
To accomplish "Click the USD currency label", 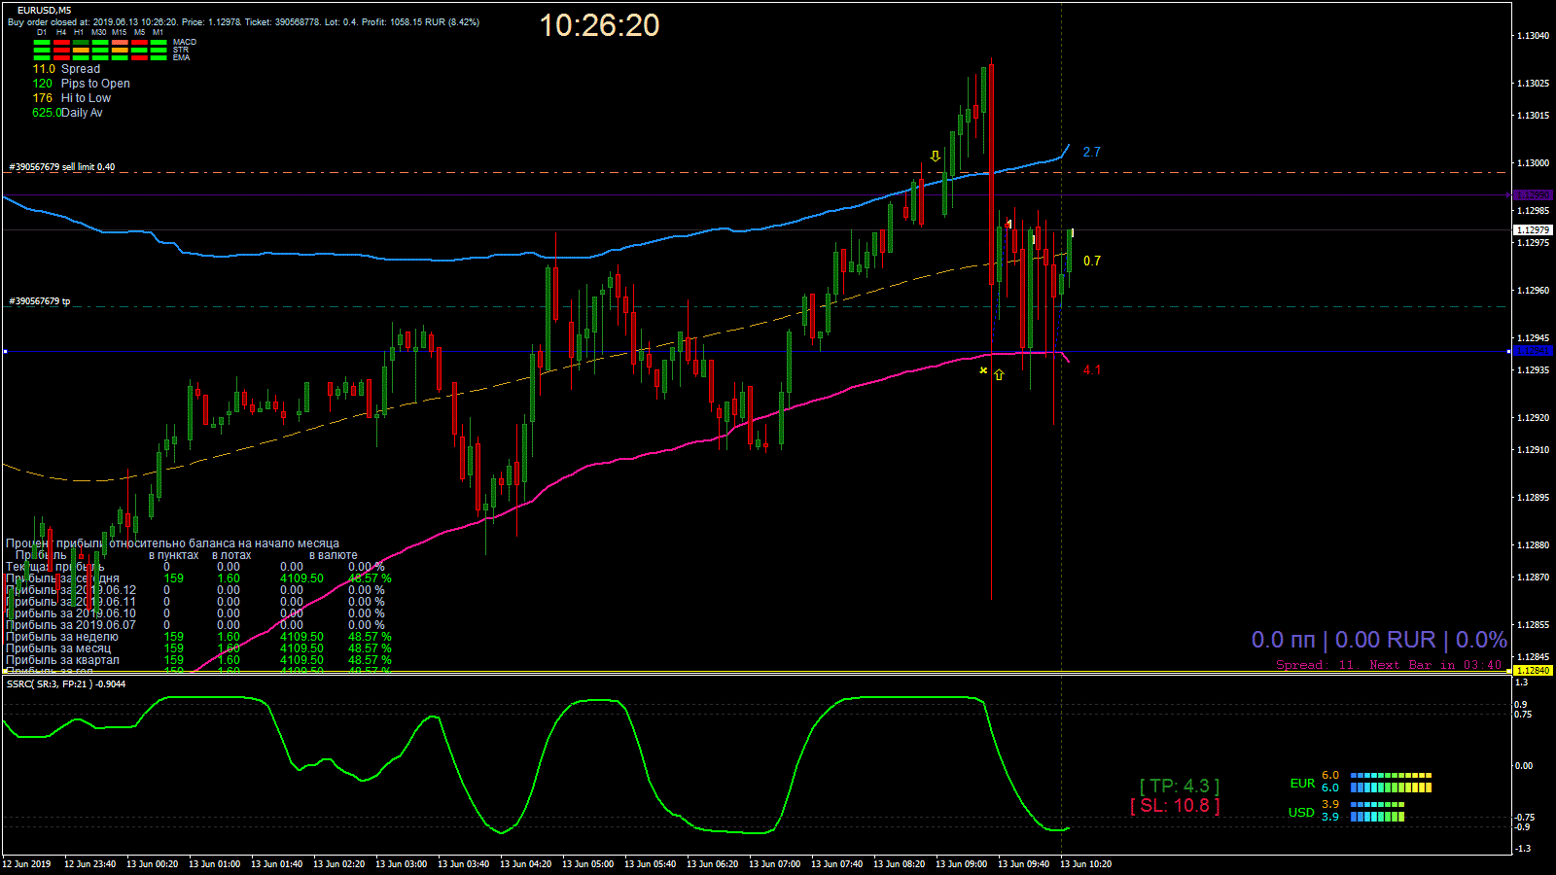I will click(x=1301, y=812).
